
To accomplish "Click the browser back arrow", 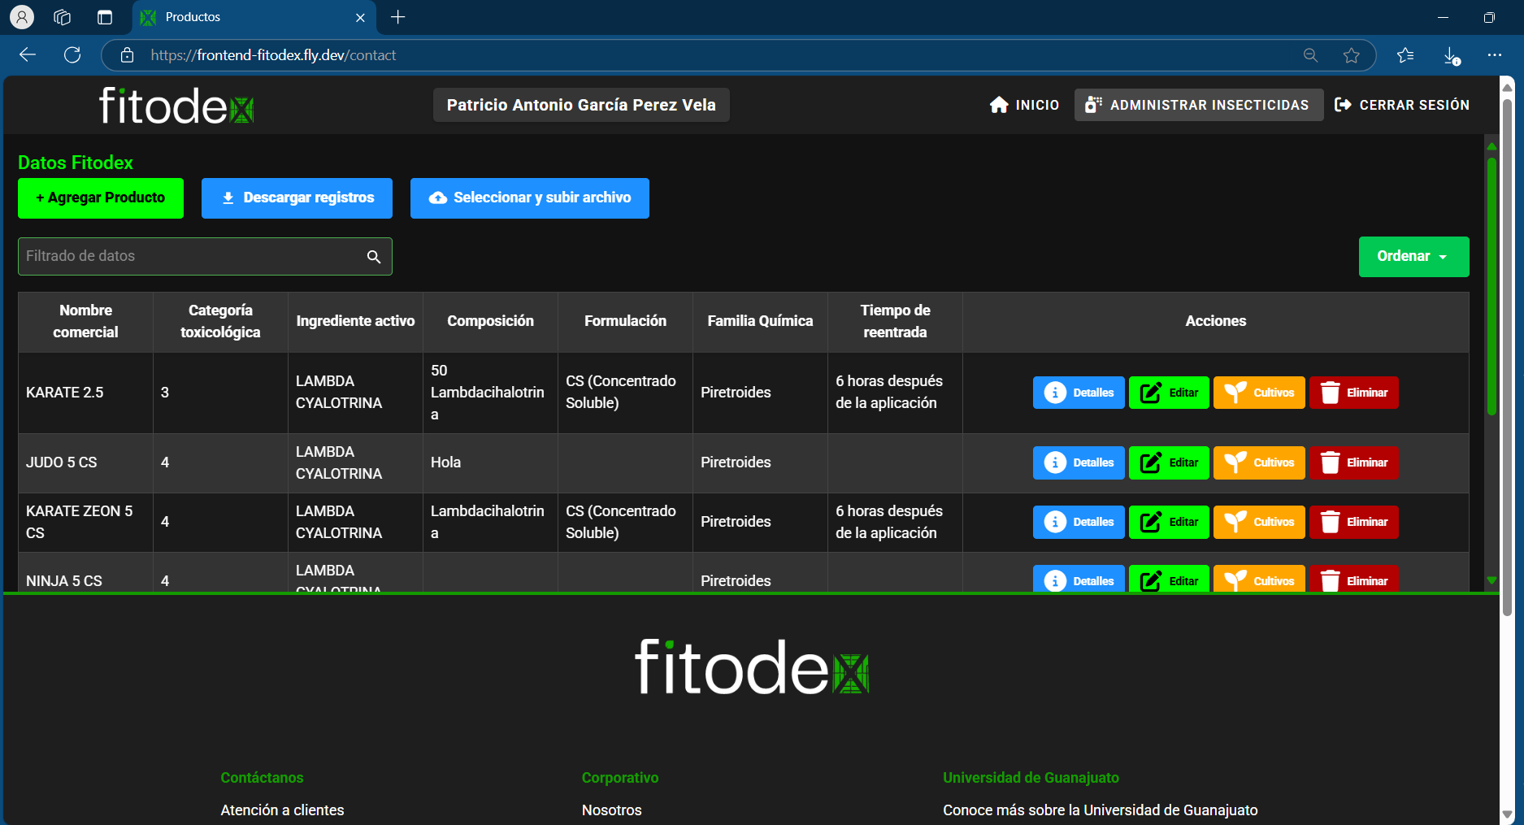I will click(x=28, y=54).
